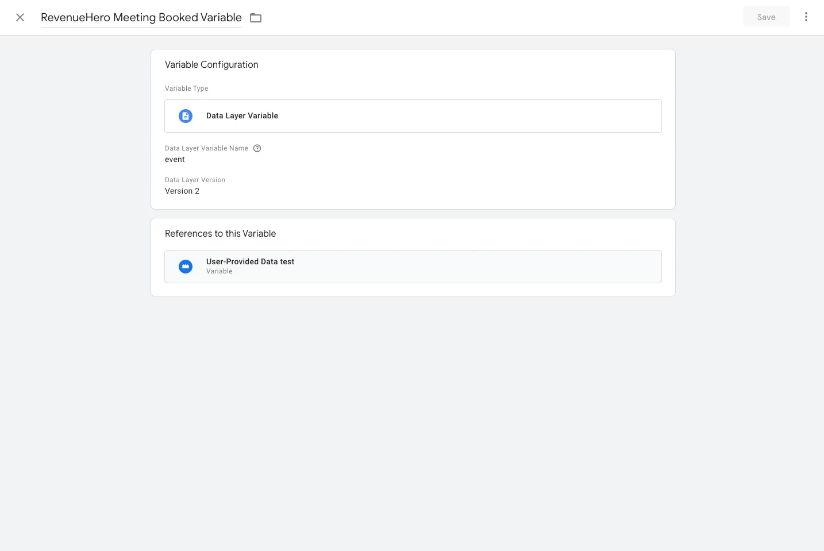
Task: Click the 'Version 2' data layer value
Action: coord(182,191)
